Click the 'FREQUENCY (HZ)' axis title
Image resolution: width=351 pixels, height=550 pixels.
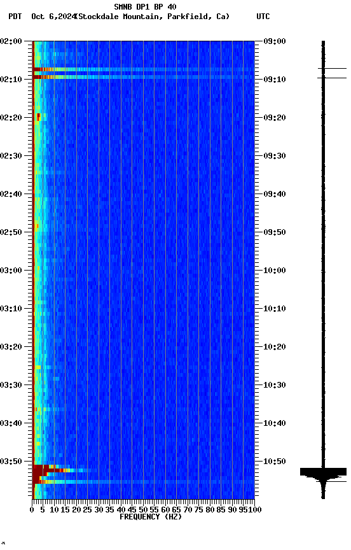(151, 517)
